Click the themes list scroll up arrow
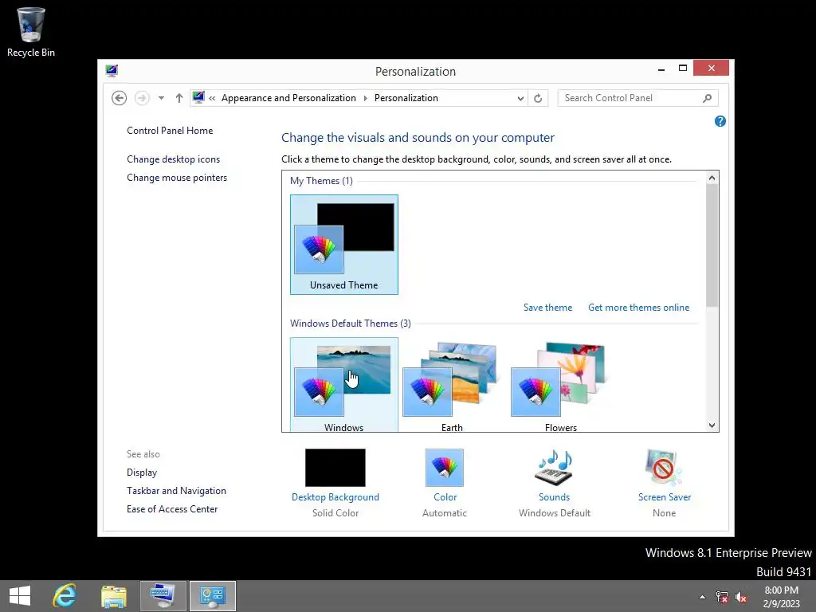Viewport: 816px width, 612px height. (x=712, y=178)
